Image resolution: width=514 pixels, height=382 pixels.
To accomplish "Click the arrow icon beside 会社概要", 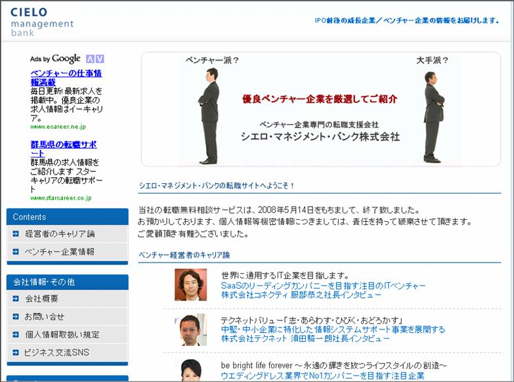I will pyautogui.click(x=15, y=299).
